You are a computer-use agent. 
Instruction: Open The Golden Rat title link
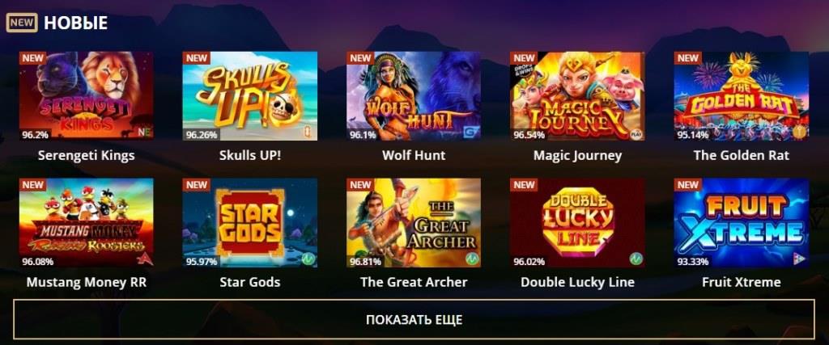(x=742, y=155)
